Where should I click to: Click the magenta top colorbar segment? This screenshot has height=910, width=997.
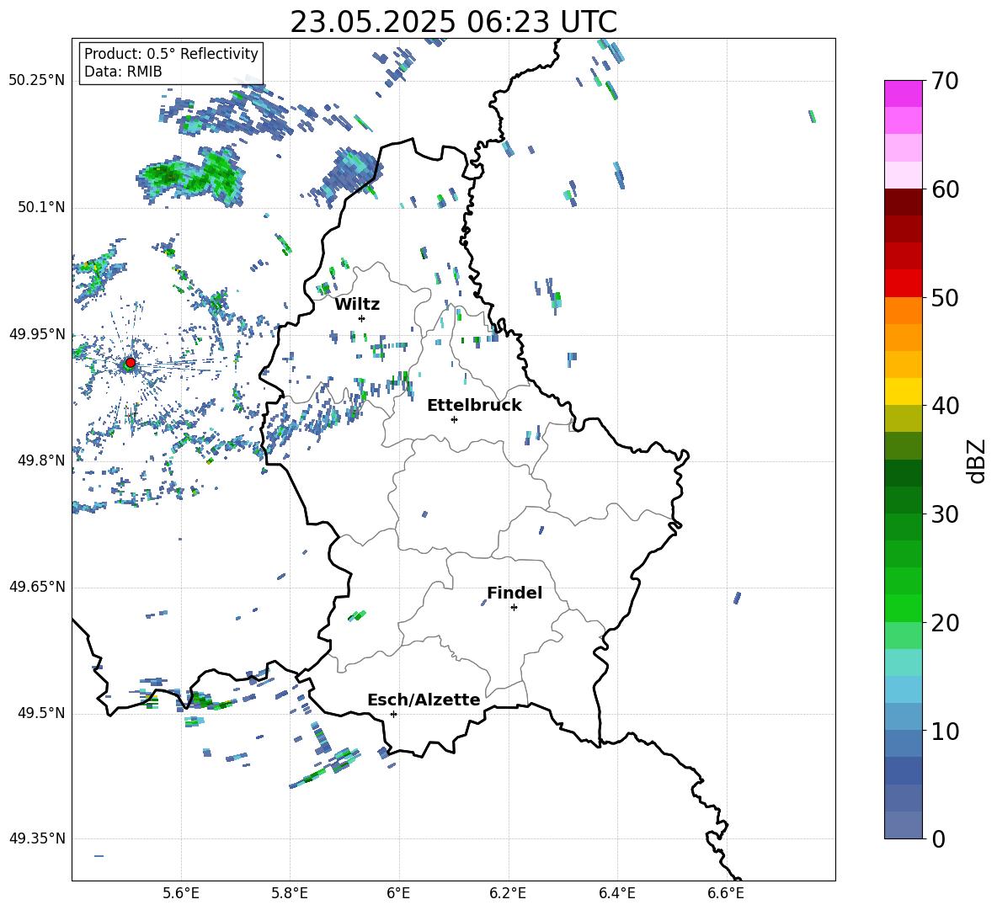[903, 94]
